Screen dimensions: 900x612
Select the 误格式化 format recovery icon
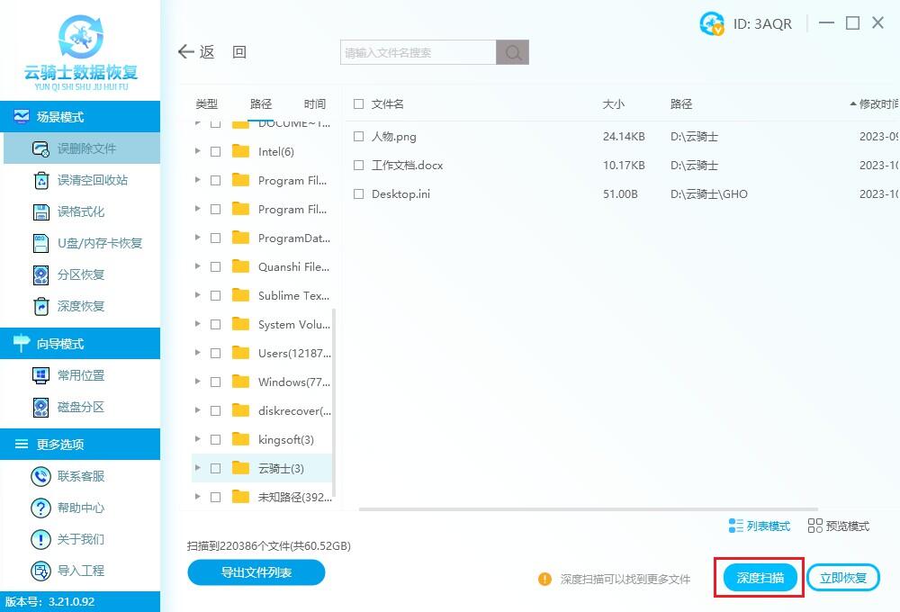click(x=41, y=211)
